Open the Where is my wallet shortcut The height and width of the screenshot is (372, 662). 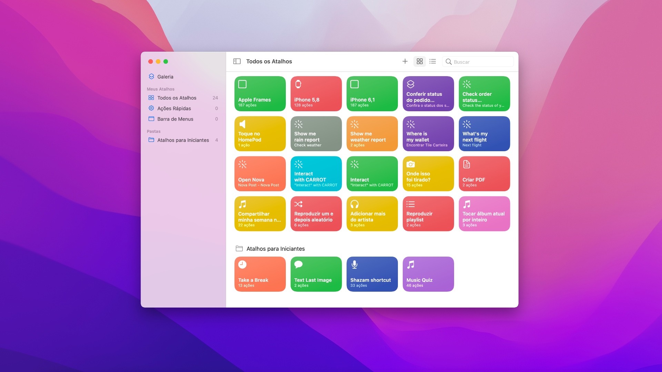pyautogui.click(x=428, y=134)
